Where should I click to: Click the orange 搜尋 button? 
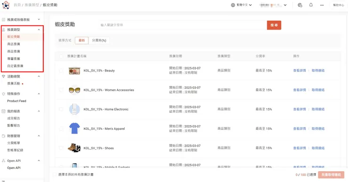(274, 25)
